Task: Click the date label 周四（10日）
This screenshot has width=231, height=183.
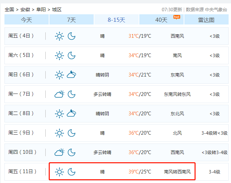Action: [x=22, y=152]
